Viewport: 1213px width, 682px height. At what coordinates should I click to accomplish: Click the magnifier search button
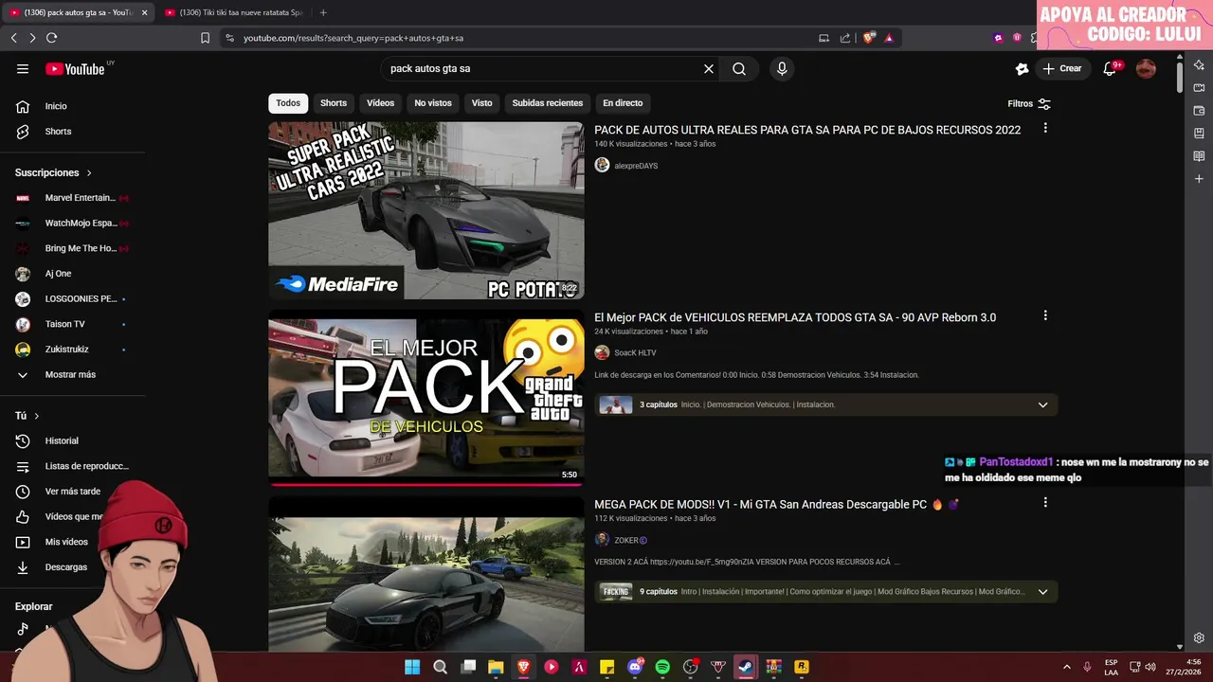tap(739, 68)
